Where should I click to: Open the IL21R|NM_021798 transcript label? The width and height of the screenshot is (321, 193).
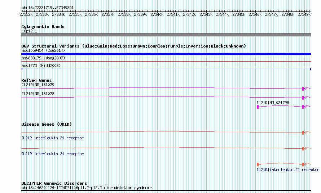pyautogui.click(x=273, y=103)
